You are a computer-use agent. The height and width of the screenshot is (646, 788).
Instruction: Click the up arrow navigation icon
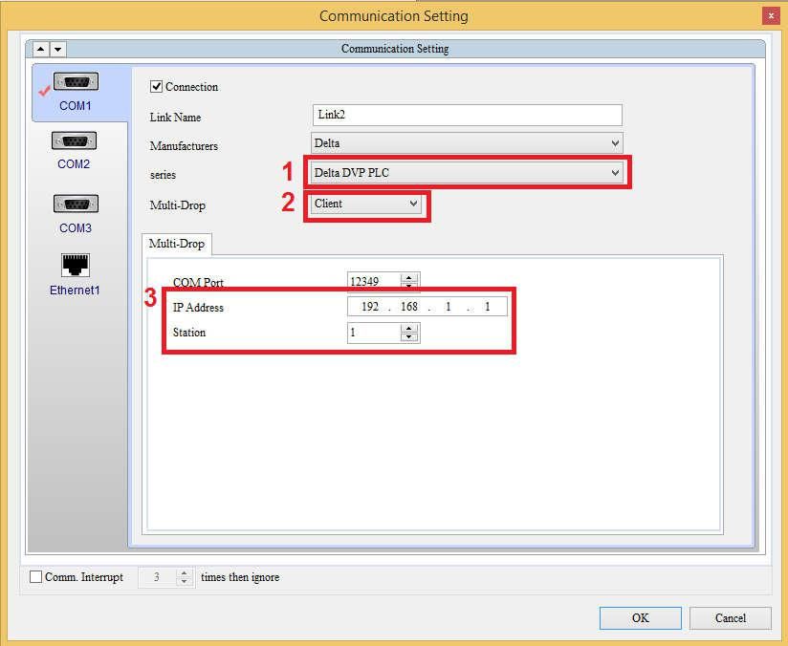[x=39, y=49]
